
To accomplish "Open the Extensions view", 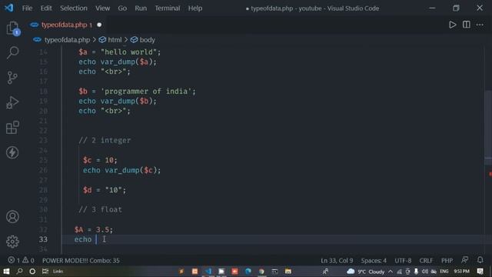I will tap(12, 128).
